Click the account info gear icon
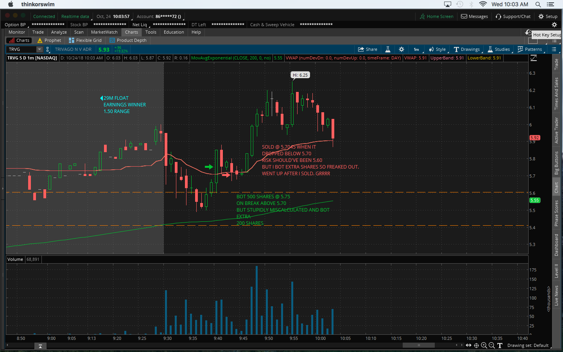This screenshot has height=352, width=563. (554, 25)
